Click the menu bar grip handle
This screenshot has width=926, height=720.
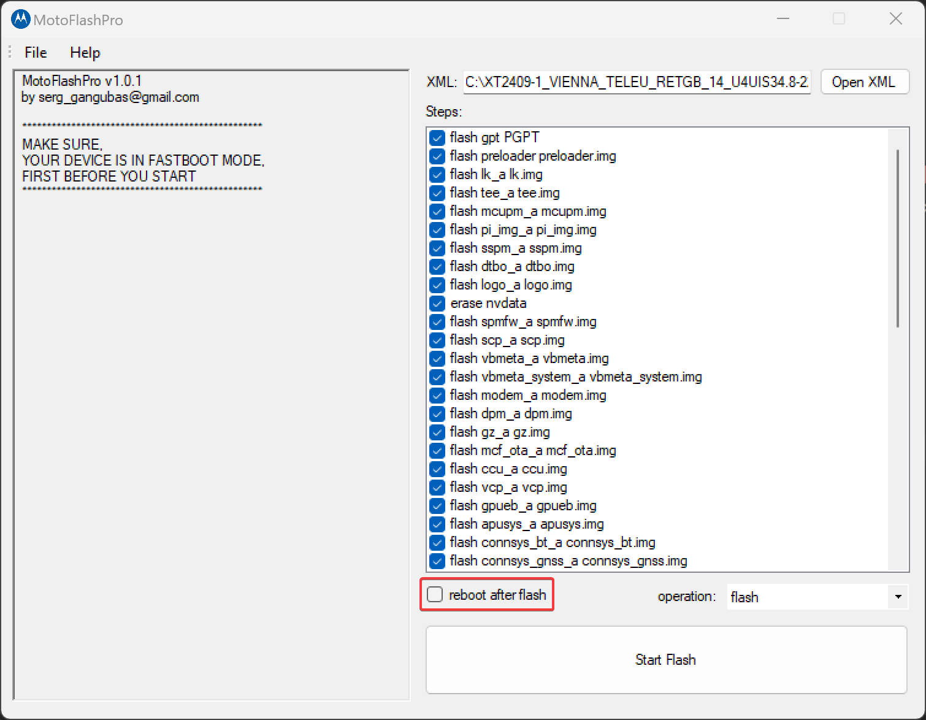point(10,53)
